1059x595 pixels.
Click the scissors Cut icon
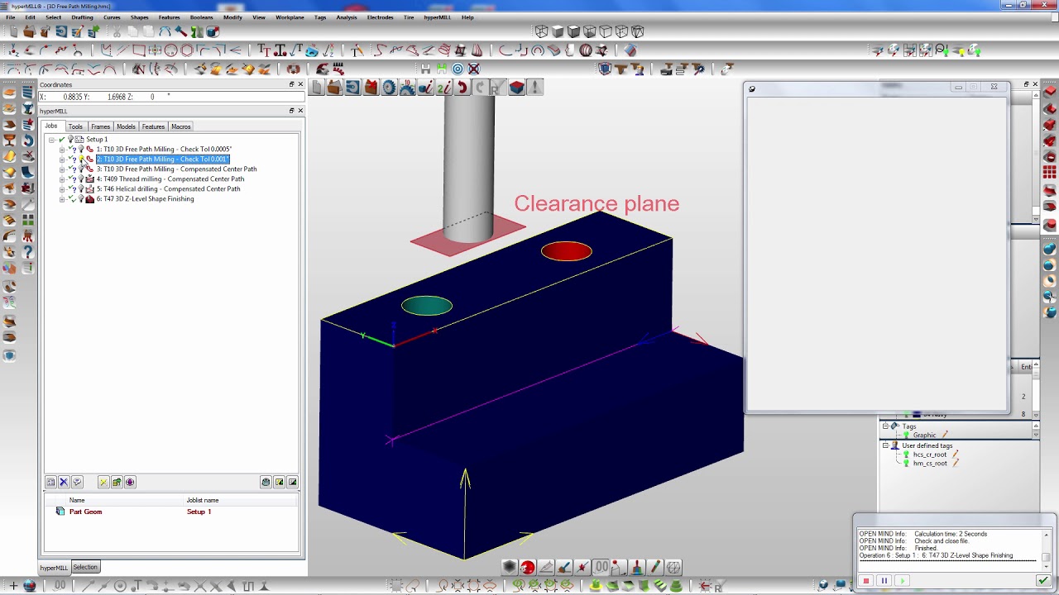[117, 31]
